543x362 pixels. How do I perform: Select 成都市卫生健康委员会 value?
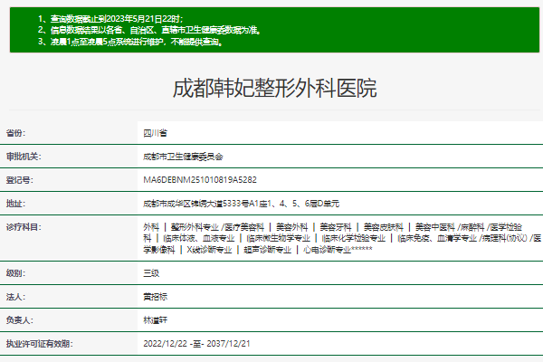click(183, 157)
